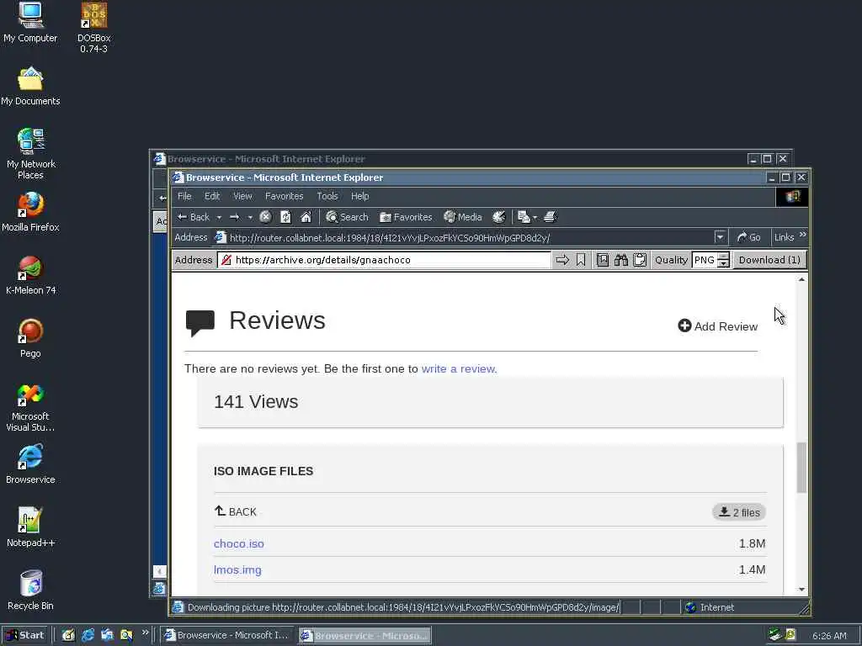
Task: Expand the quick launch overflow chevron
Action: coord(145,633)
